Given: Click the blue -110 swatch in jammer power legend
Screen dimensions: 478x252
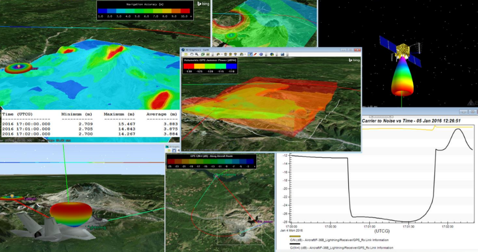Looking at the screenshot, I should (x=231, y=66).
